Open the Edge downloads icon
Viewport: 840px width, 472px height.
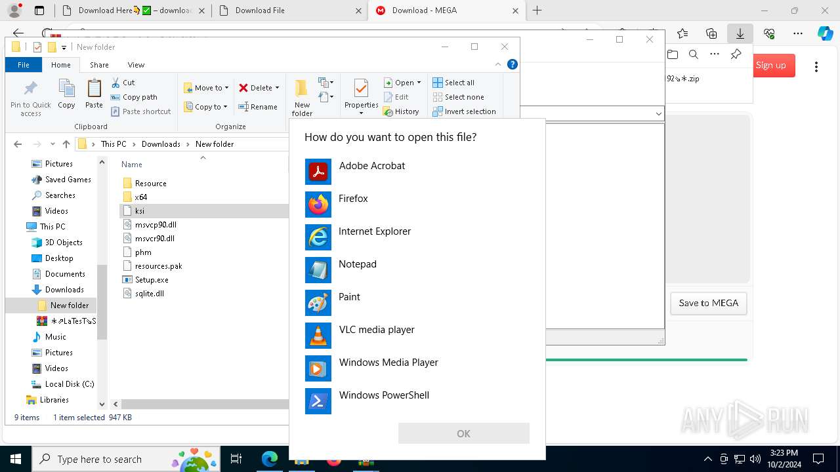[740, 33]
